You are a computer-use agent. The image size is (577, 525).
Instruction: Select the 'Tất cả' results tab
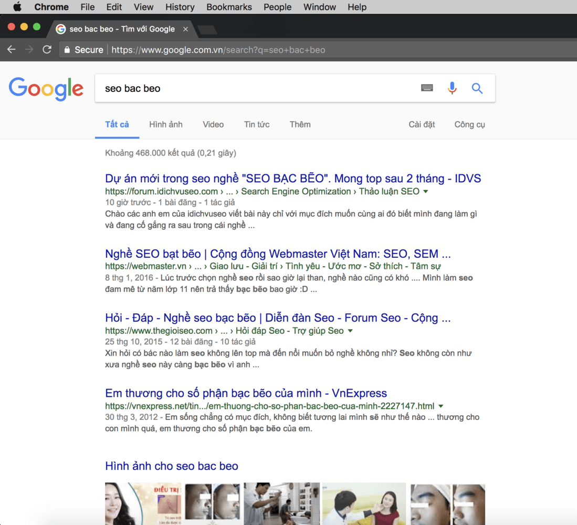117,124
